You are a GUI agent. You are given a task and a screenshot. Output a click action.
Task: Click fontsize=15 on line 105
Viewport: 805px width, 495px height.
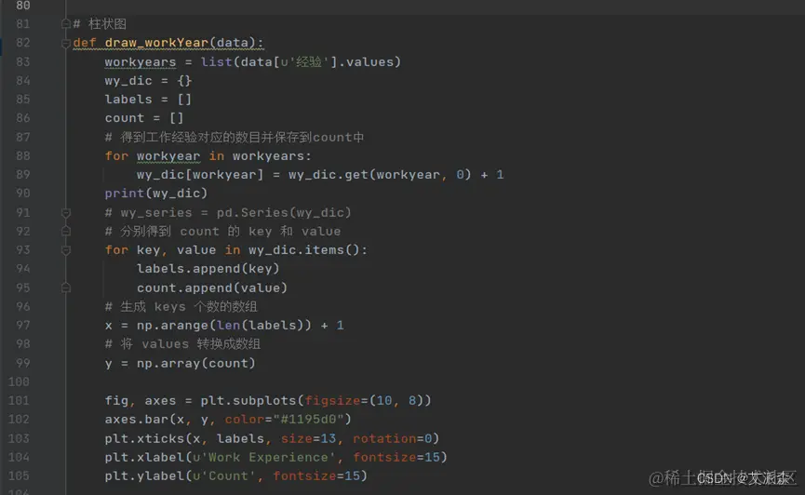pyautogui.click(x=316, y=476)
